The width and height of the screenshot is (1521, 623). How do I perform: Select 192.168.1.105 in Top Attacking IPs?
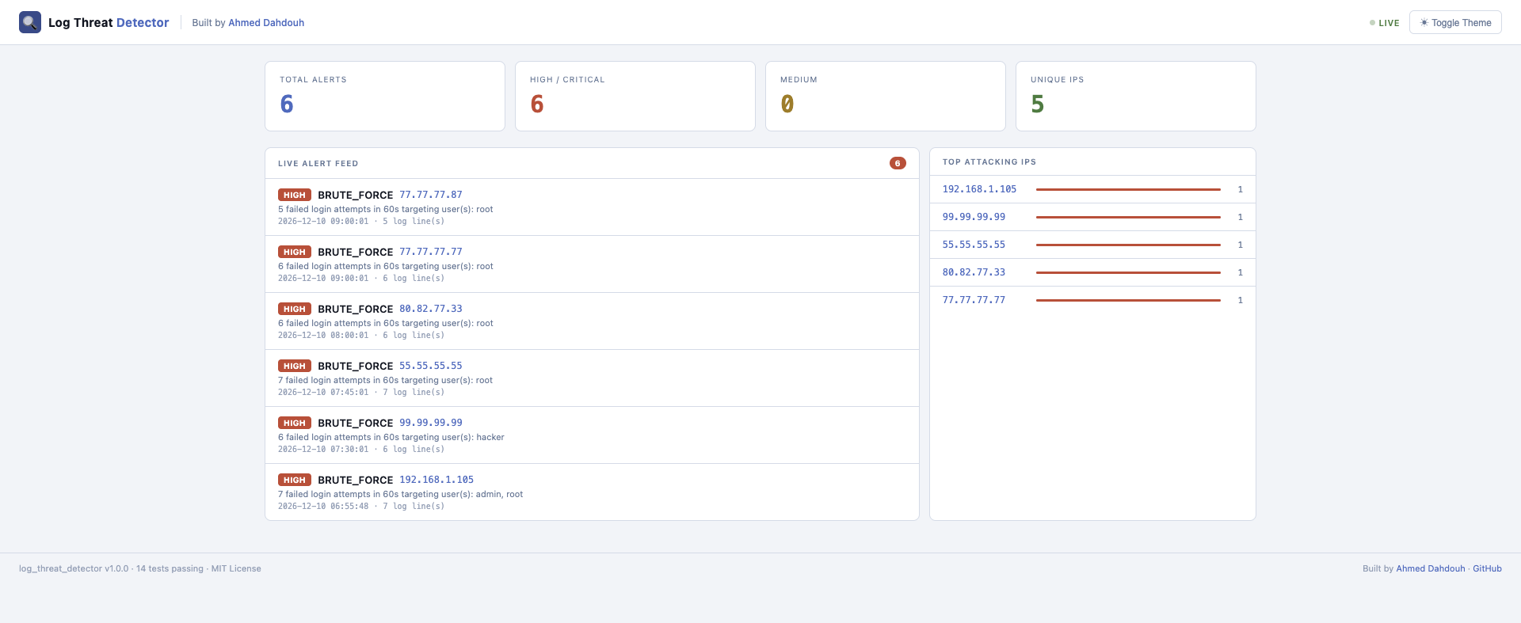[x=979, y=189]
